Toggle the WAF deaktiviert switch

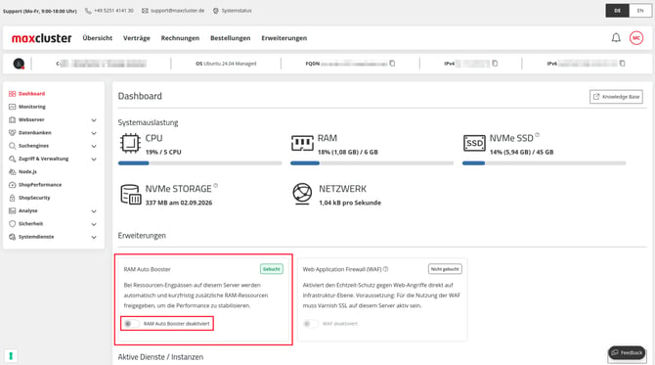point(311,324)
